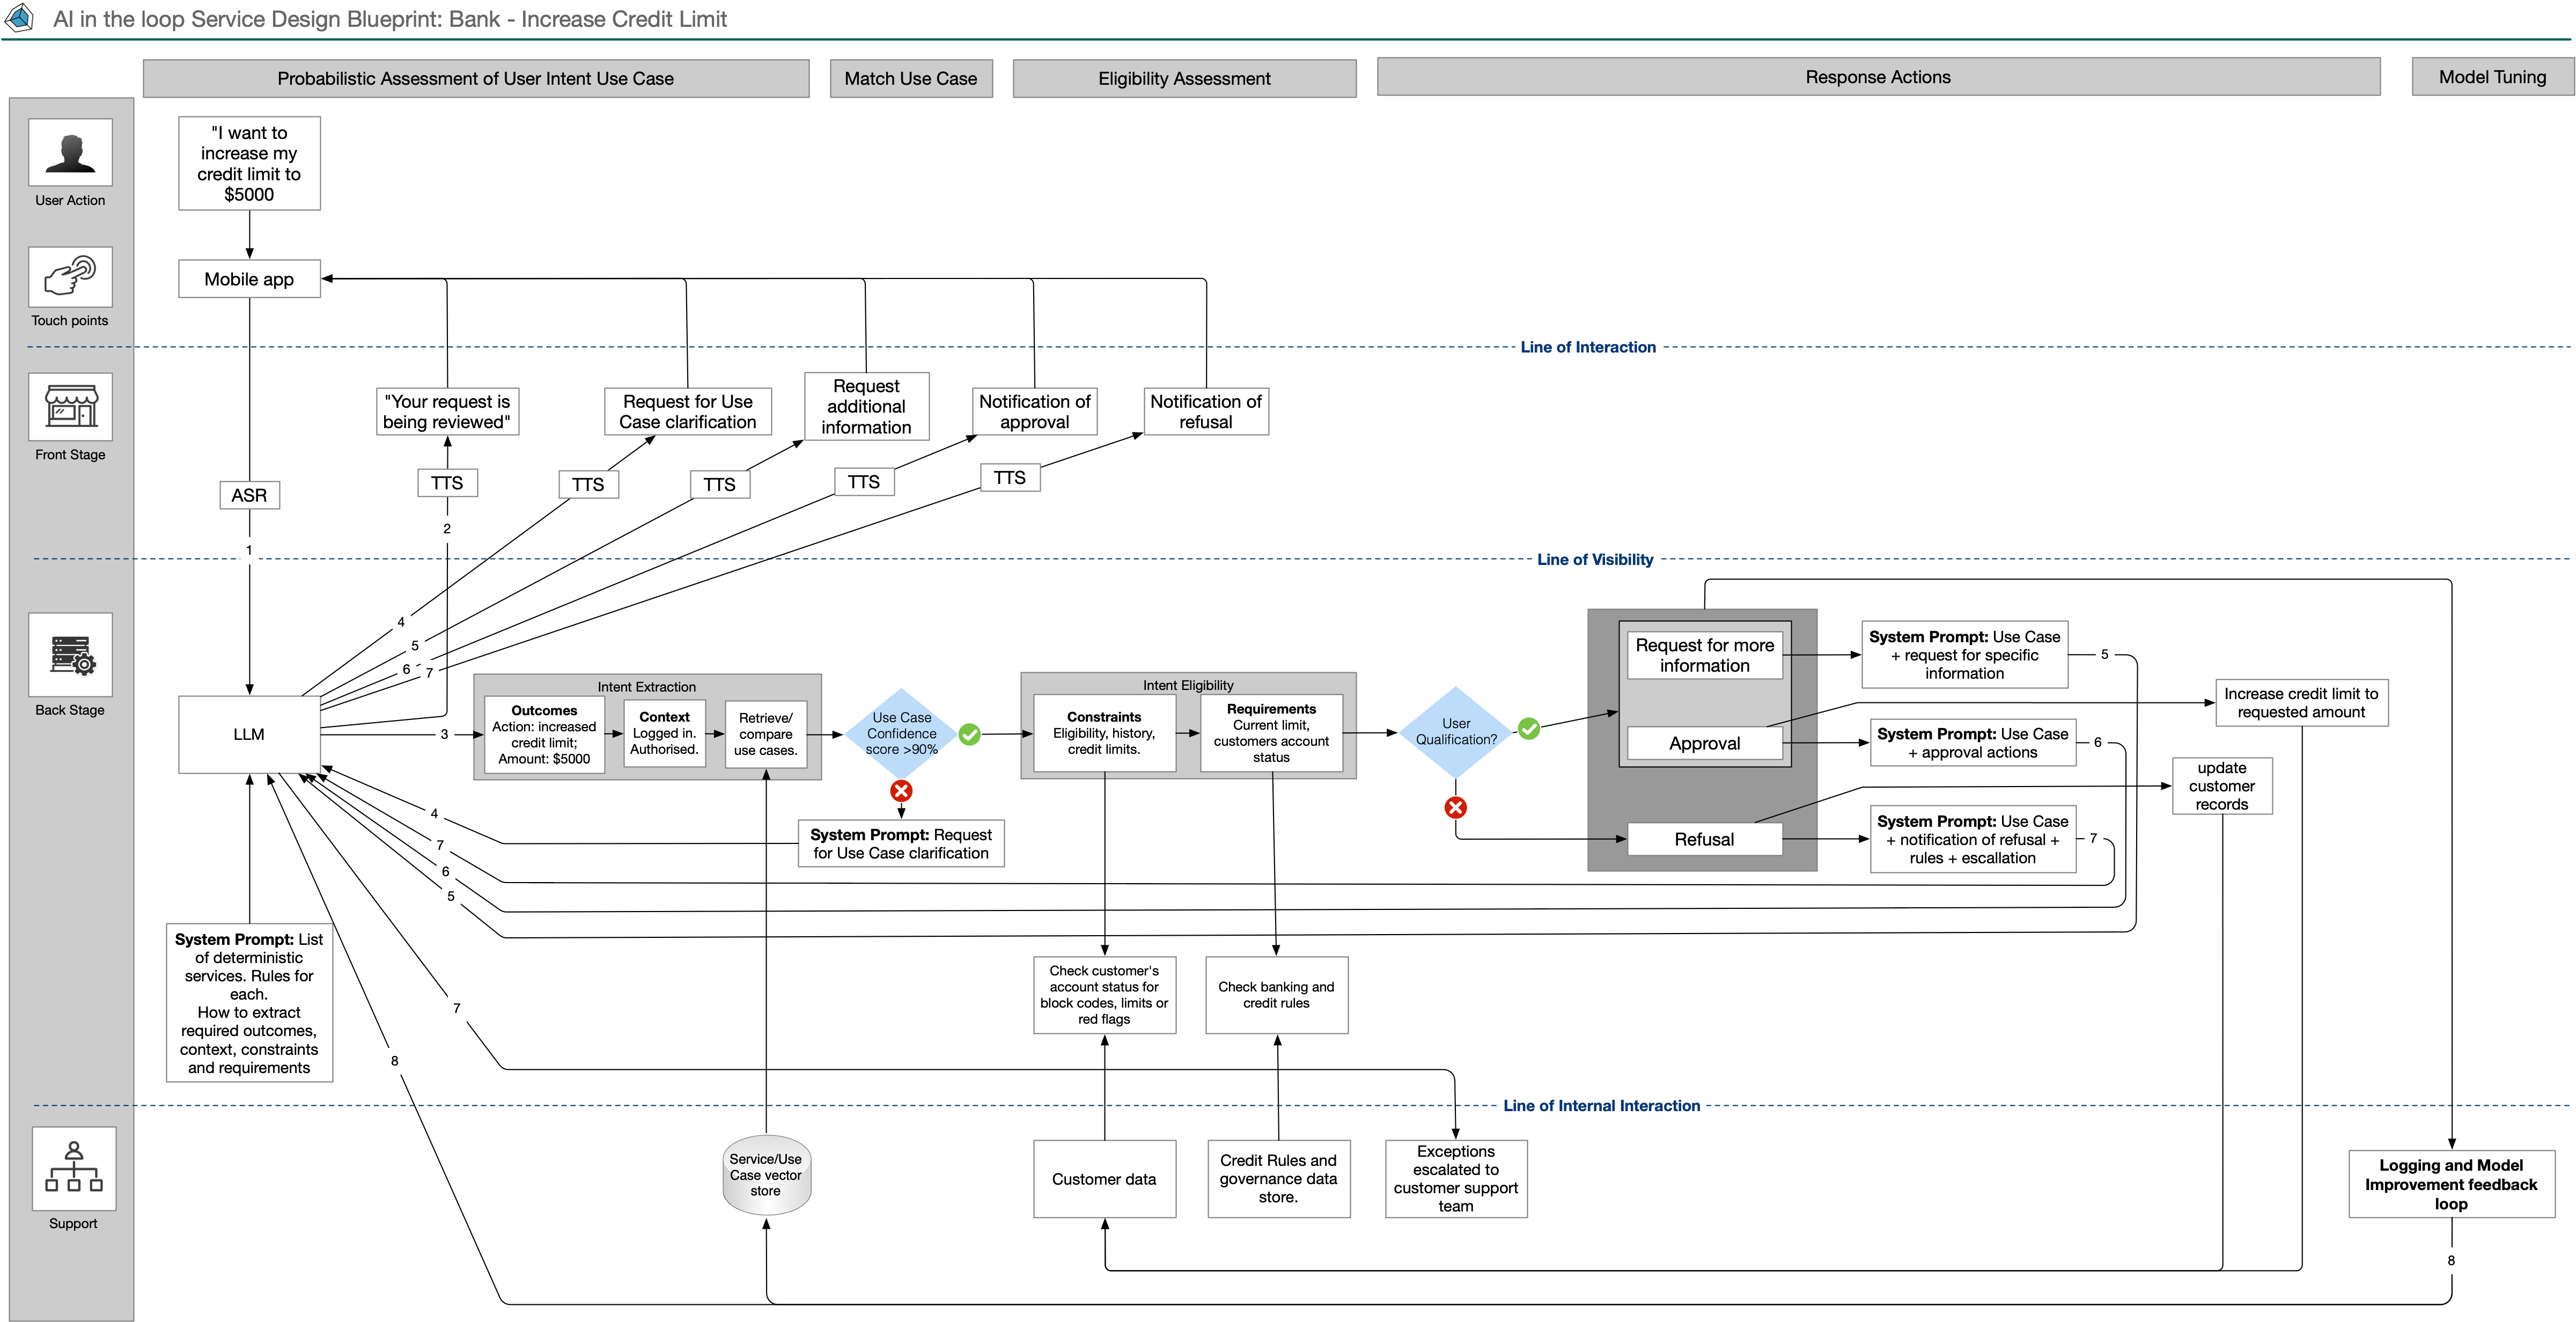Select 'Probabilistic Assessment of User Intent Use Case' header

tap(476, 78)
